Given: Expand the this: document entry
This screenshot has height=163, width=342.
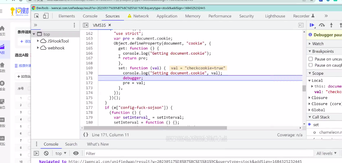Looking at the screenshot, I should click(313, 86).
